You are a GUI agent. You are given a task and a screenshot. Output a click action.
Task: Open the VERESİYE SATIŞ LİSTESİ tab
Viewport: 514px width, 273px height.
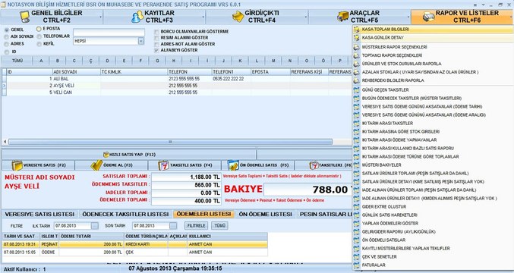click(x=39, y=214)
